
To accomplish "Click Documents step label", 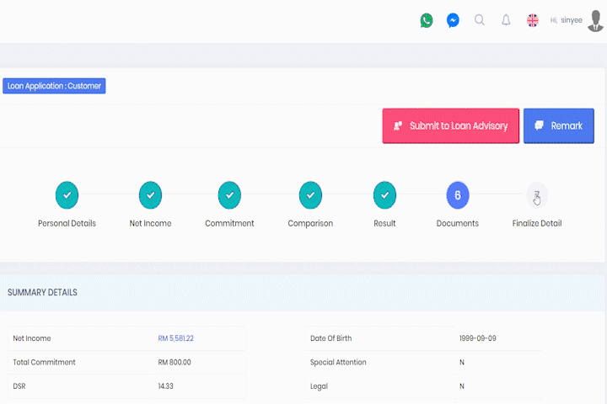I will tap(458, 223).
